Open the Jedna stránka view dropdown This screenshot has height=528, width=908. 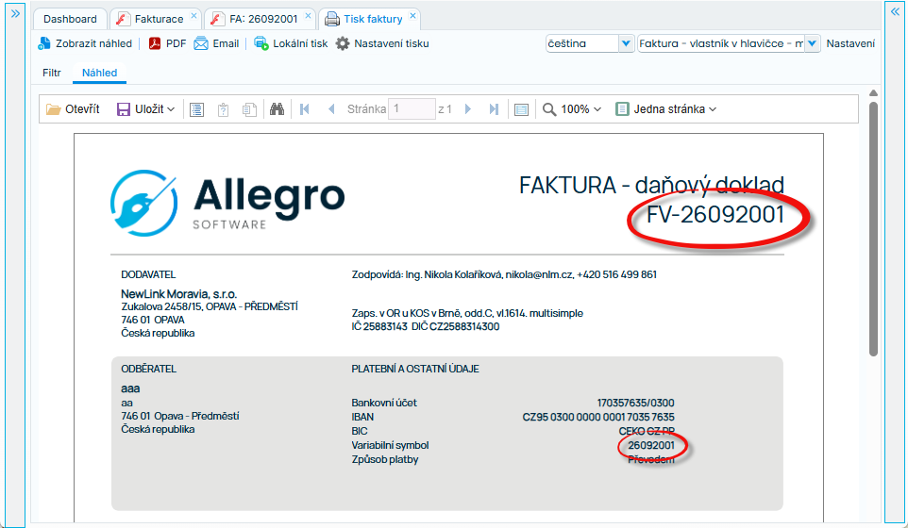click(x=666, y=109)
